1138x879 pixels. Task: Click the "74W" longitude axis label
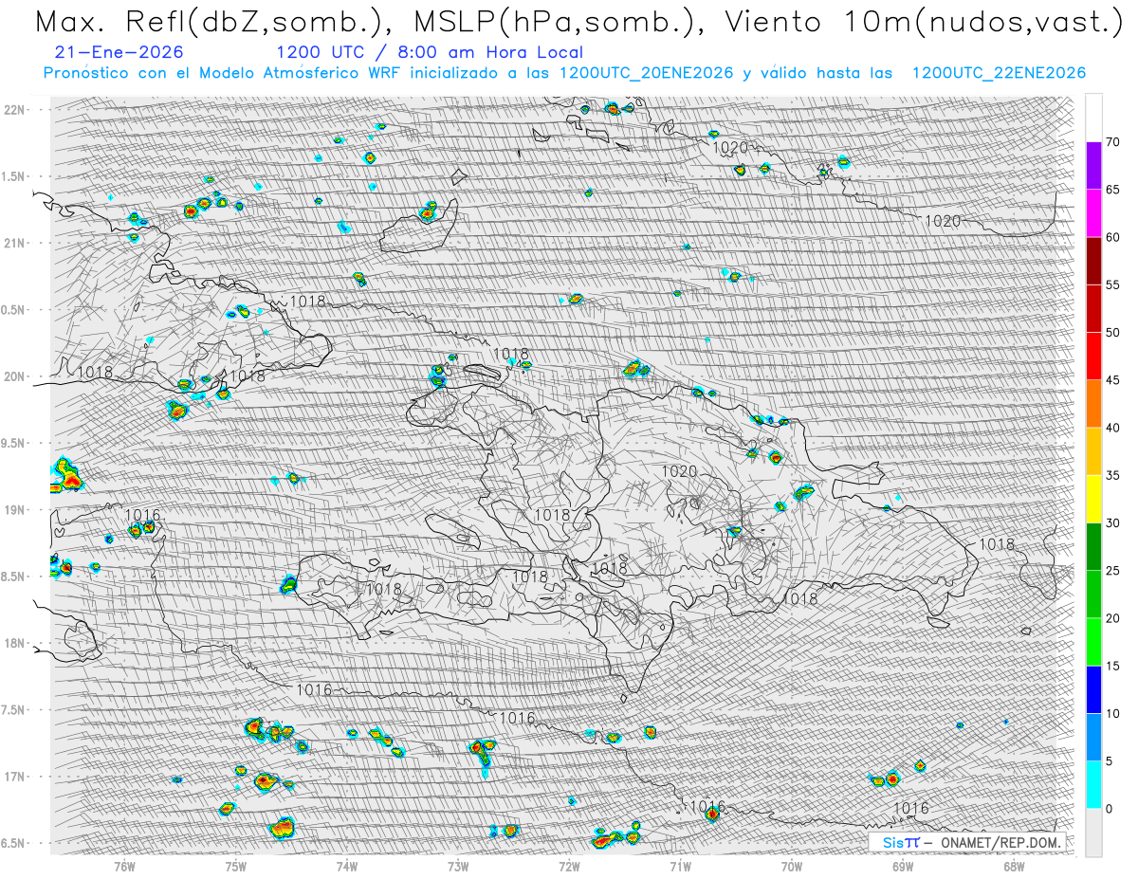[x=347, y=866]
